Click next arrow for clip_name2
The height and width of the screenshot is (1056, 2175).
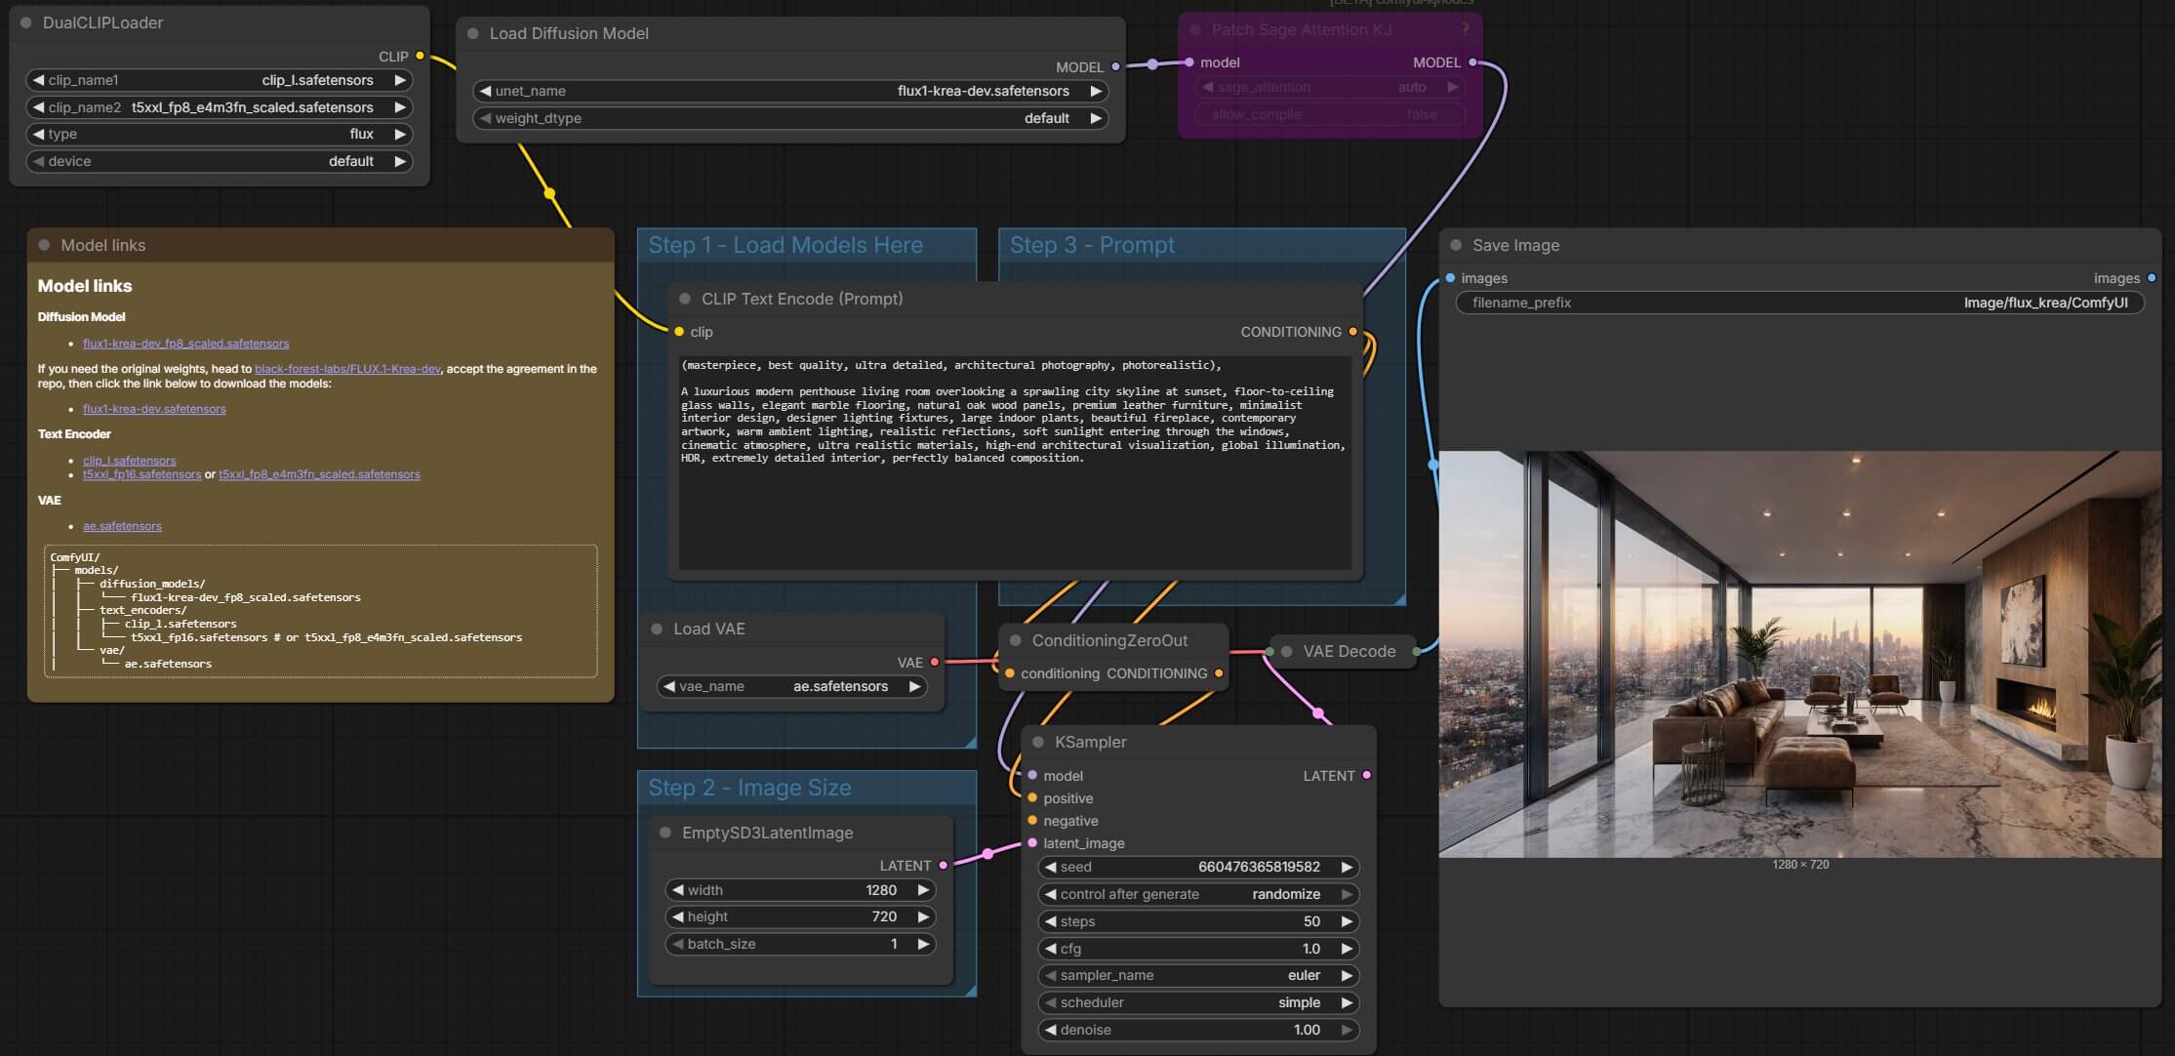(399, 107)
